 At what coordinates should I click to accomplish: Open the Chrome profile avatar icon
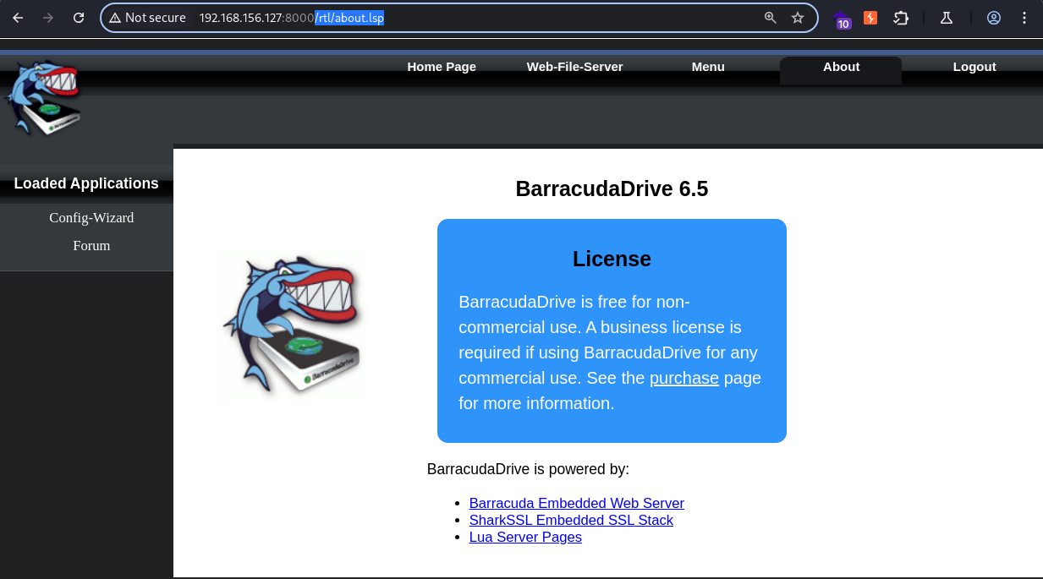click(x=994, y=18)
